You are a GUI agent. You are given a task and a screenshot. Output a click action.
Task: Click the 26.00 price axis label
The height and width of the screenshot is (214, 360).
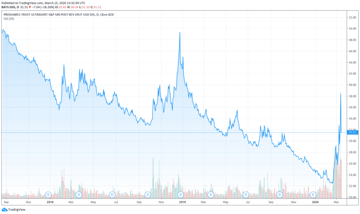352,163
